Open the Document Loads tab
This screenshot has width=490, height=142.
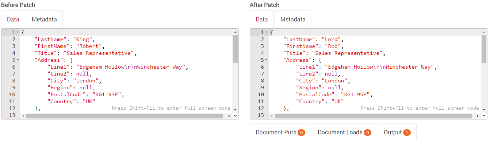tap(344, 133)
